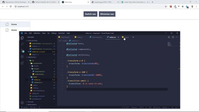This screenshot has width=199, height=112.
Task: Open the Selection menu
Action: 37,33
